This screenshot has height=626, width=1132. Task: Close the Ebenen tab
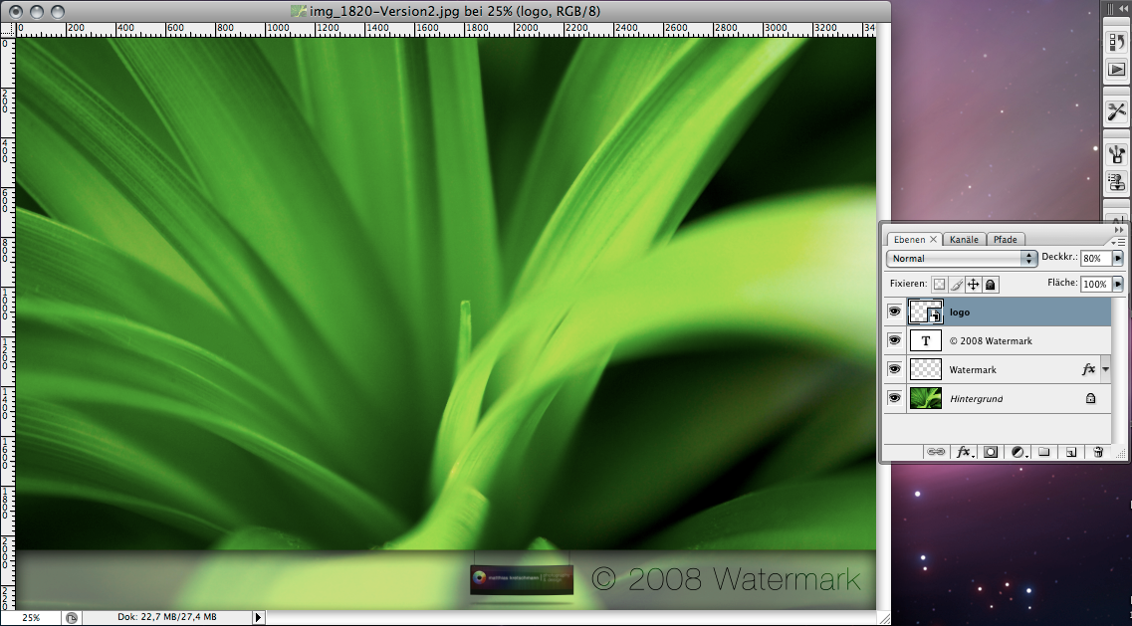coord(934,239)
